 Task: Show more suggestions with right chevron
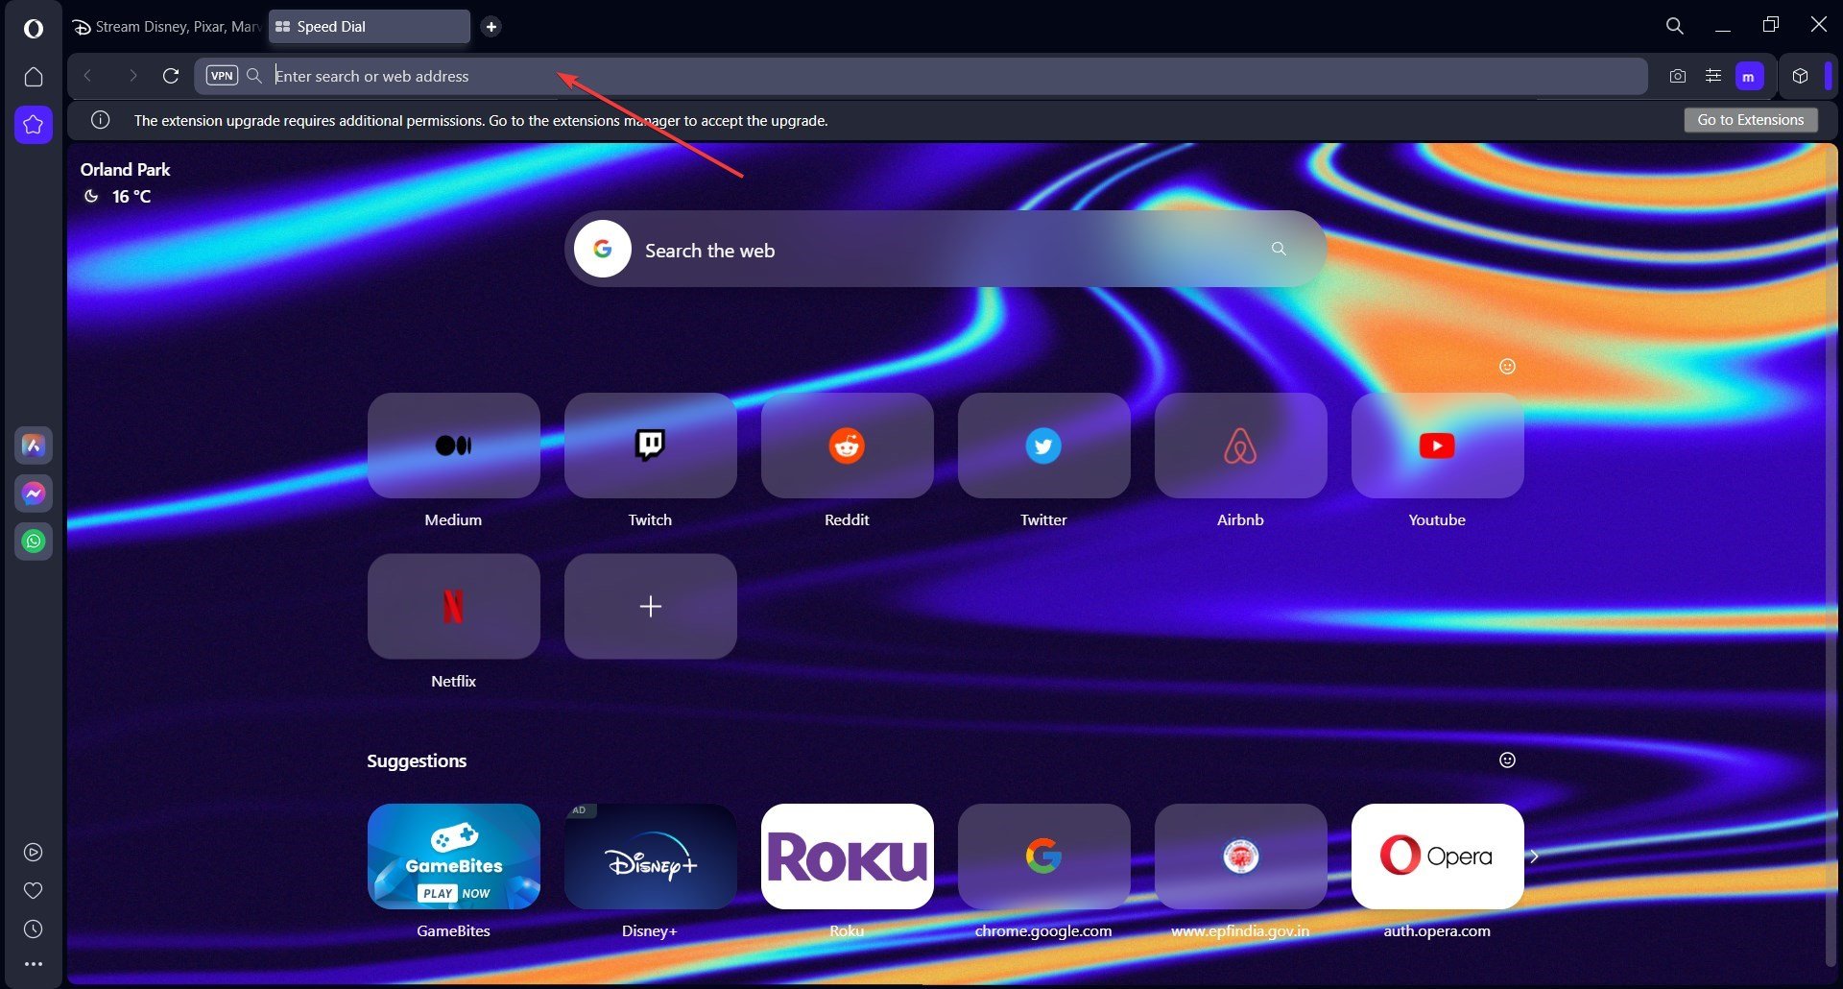(1534, 856)
